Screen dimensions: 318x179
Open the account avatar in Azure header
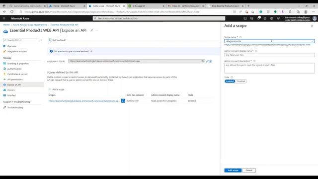point(315,18)
